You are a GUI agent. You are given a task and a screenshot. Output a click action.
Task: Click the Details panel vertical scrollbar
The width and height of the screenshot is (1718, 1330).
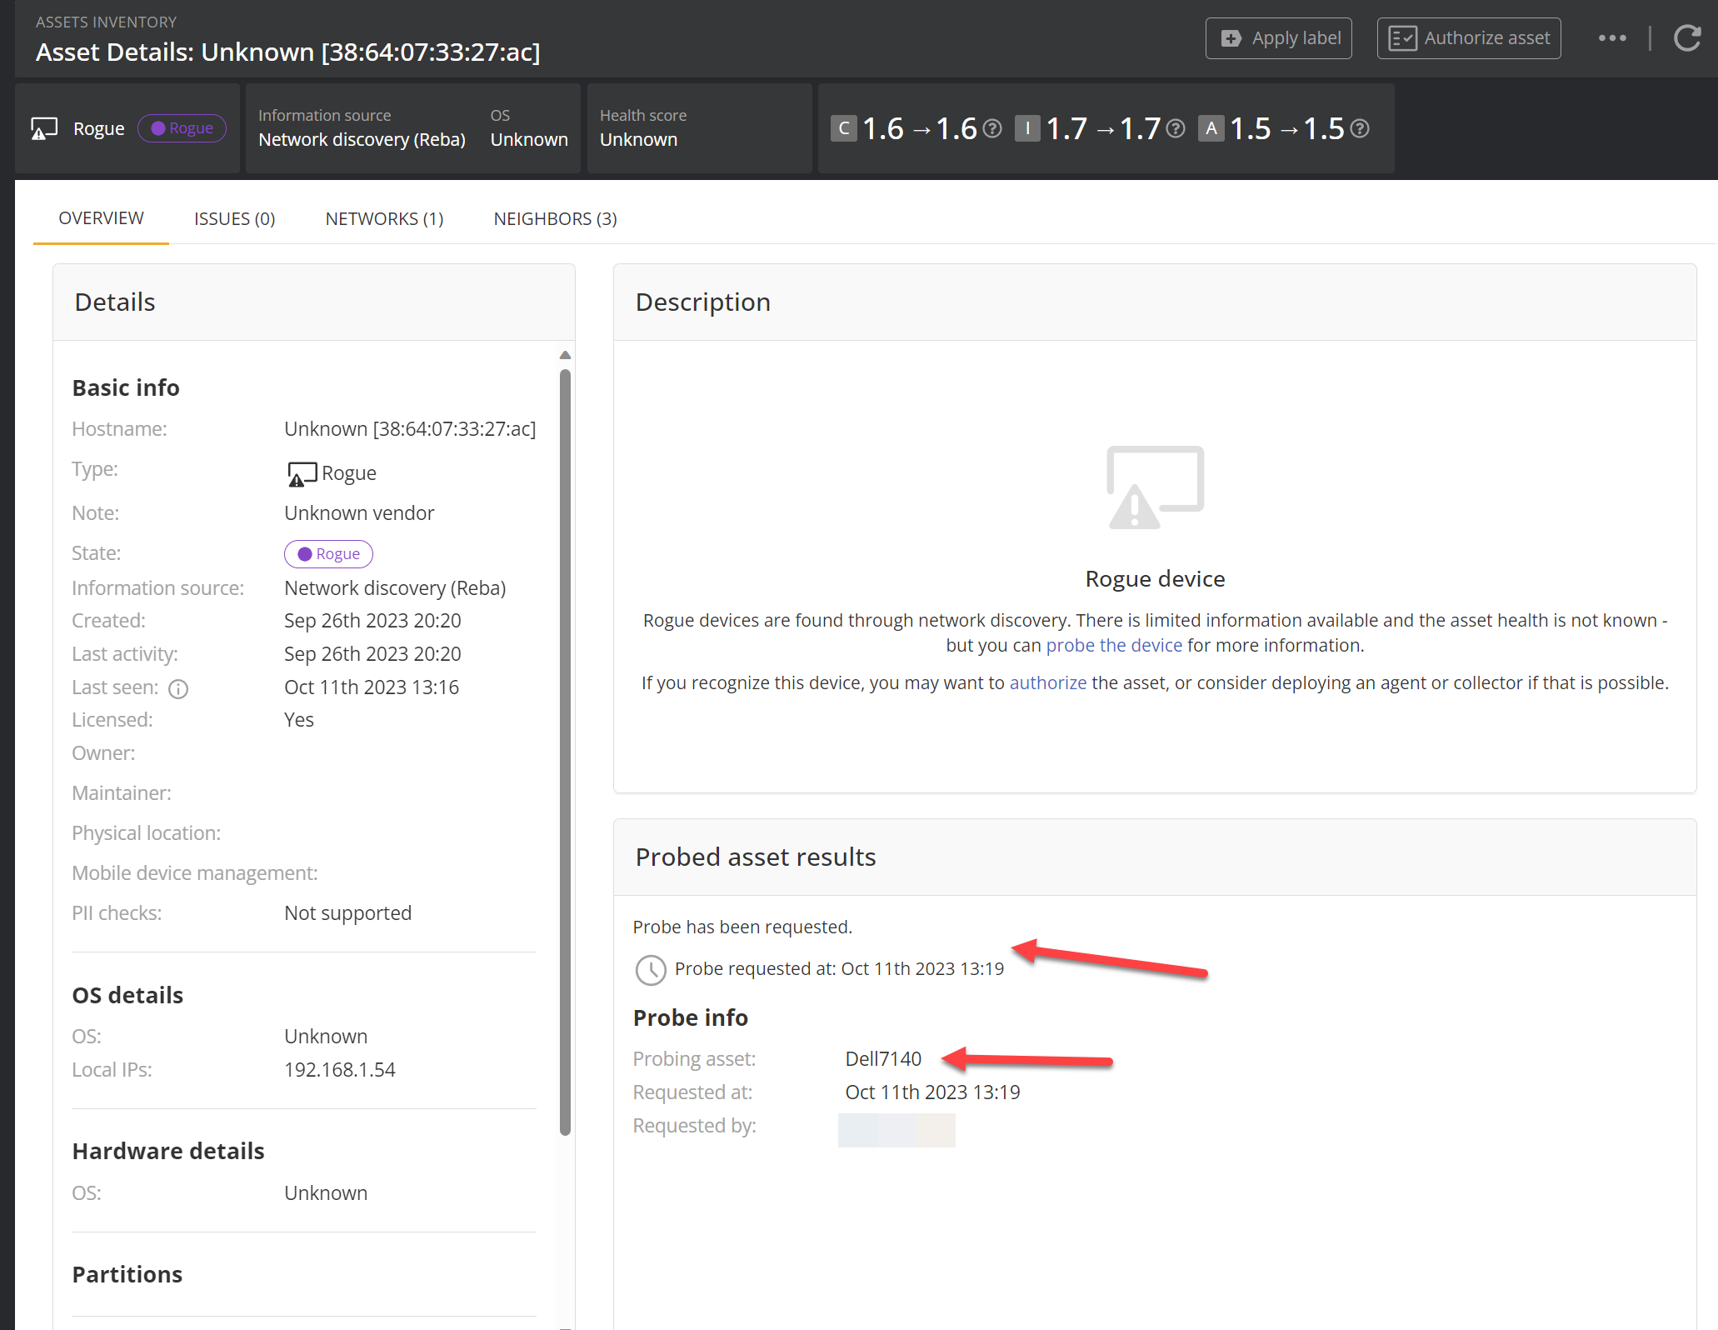tap(565, 750)
